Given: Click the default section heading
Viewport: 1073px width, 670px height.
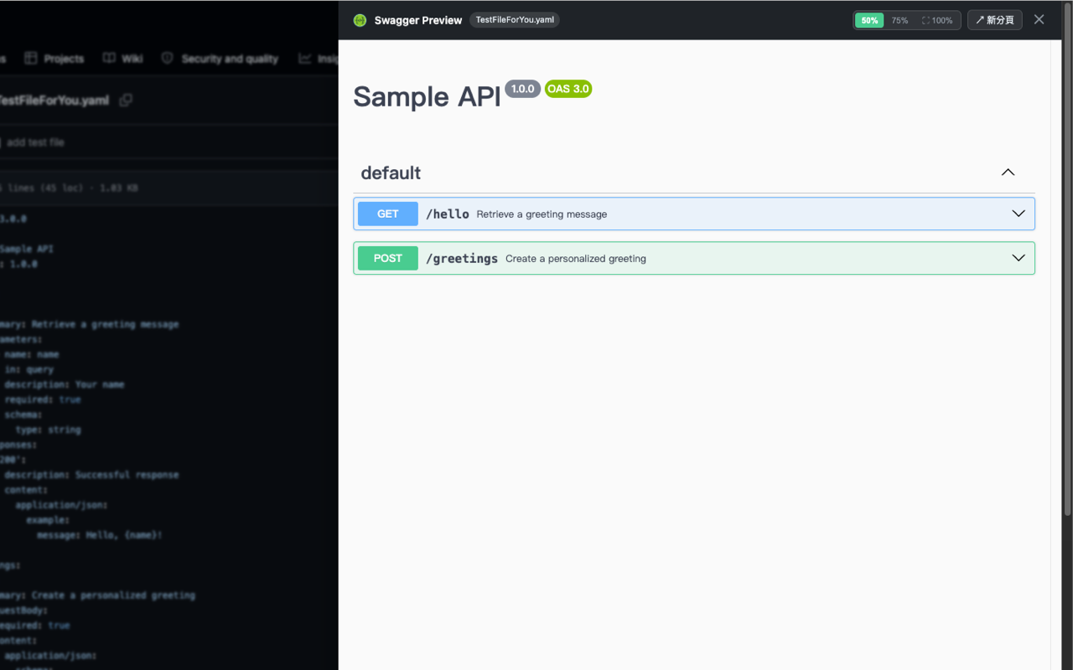Looking at the screenshot, I should [x=391, y=173].
